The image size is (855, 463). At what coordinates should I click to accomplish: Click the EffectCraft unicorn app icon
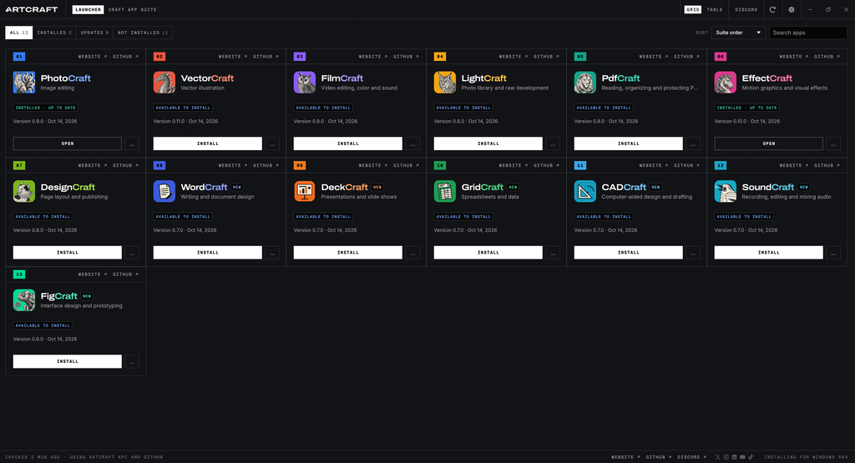(x=726, y=83)
